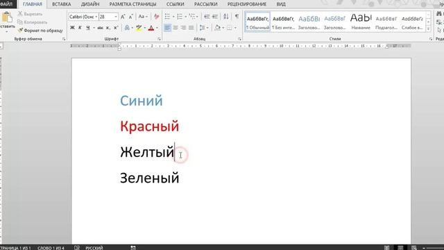Open font color dropdown arrow

point(157,28)
